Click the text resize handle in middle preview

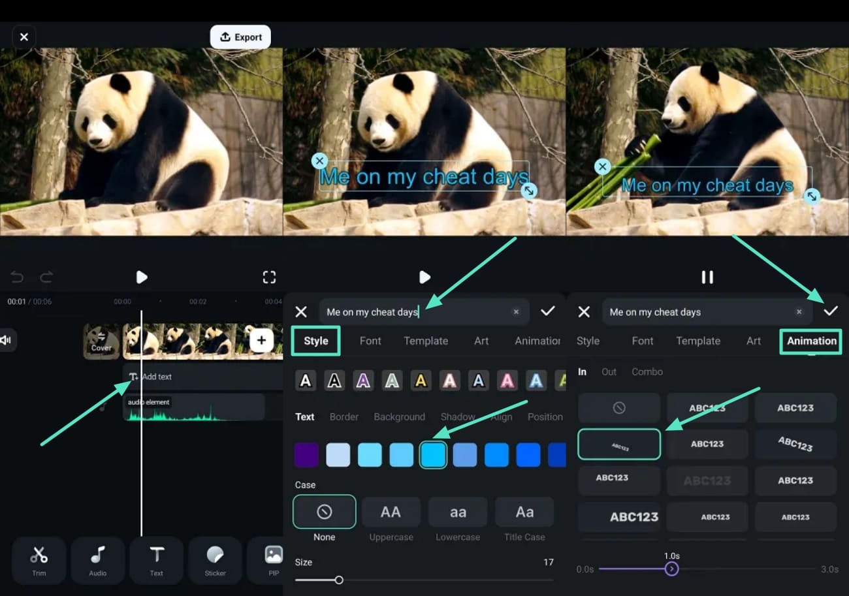pos(530,190)
